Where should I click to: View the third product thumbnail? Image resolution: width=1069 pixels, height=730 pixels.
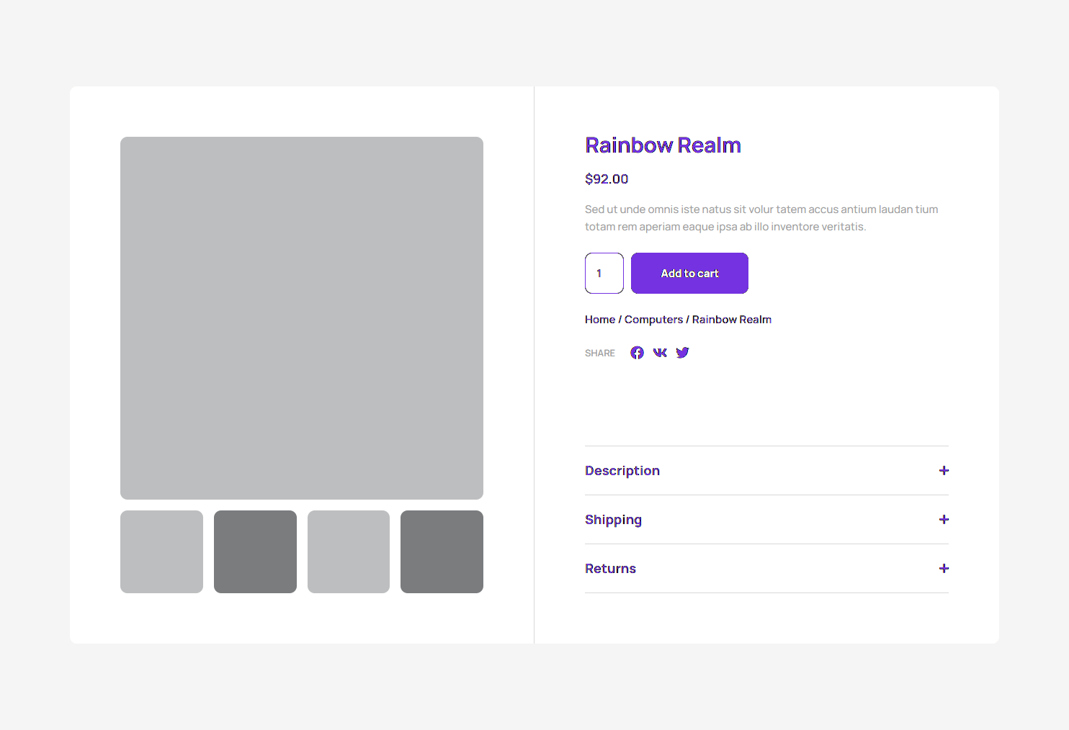pyautogui.click(x=349, y=552)
